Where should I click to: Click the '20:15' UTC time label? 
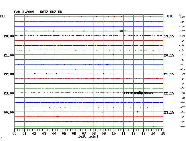pos(169,55)
